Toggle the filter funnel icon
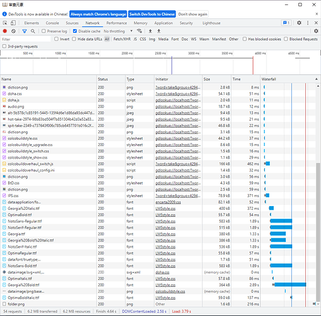This screenshot has width=321, height=316. tap(25, 31)
